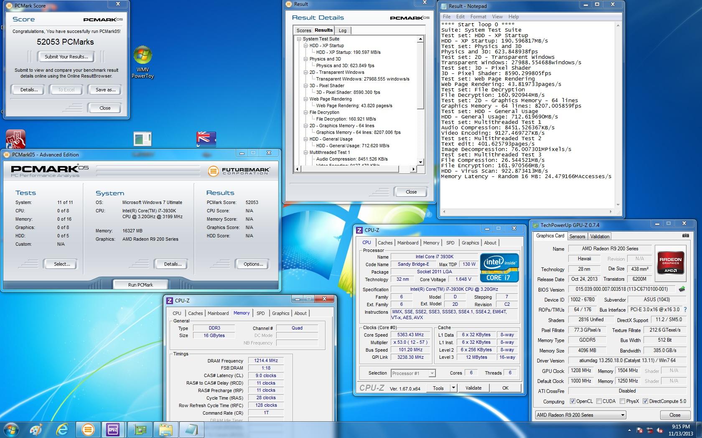Open Sensors tab in GPU-Z
The image size is (702, 438).
point(577,237)
